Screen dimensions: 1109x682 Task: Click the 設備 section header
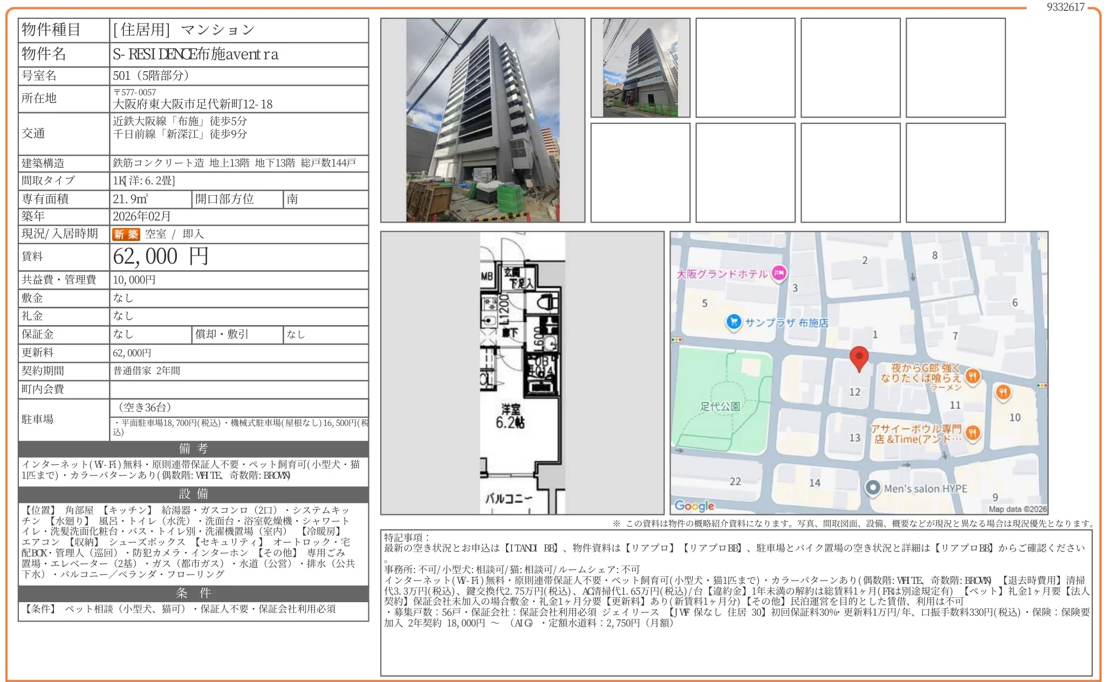pyautogui.click(x=193, y=494)
